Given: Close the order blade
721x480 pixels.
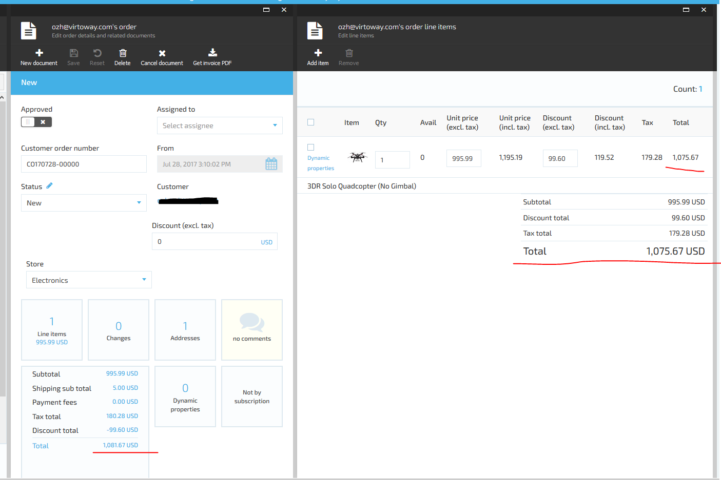Looking at the screenshot, I should click(284, 10).
